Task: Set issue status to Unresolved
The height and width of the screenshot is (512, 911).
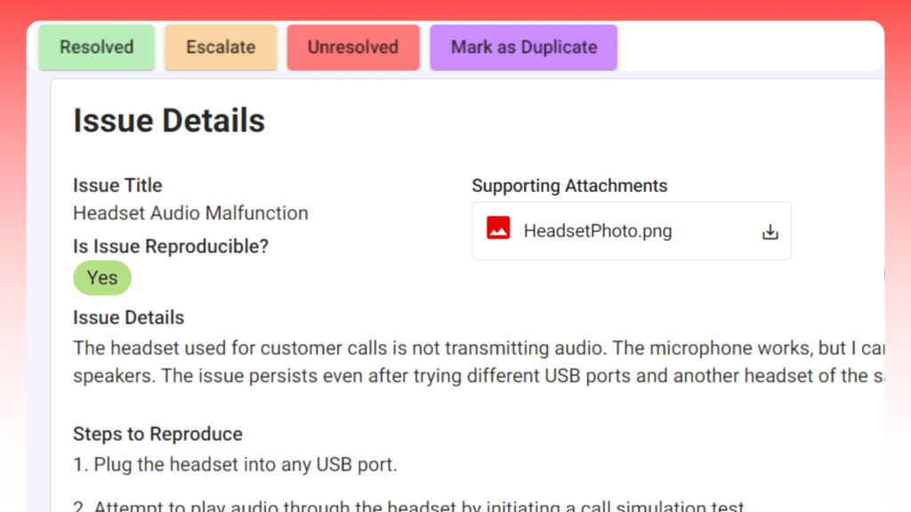Action: pyautogui.click(x=353, y=47)
